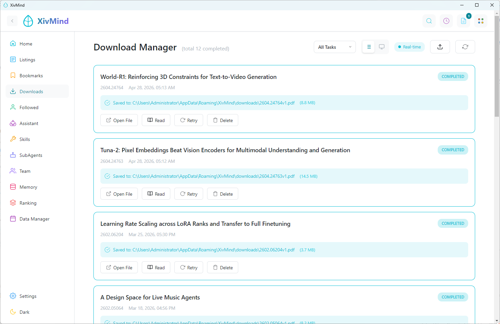This screenshot has width=500, height=324.
Task: Switch to list view layout
Action: tap(369, 47)
